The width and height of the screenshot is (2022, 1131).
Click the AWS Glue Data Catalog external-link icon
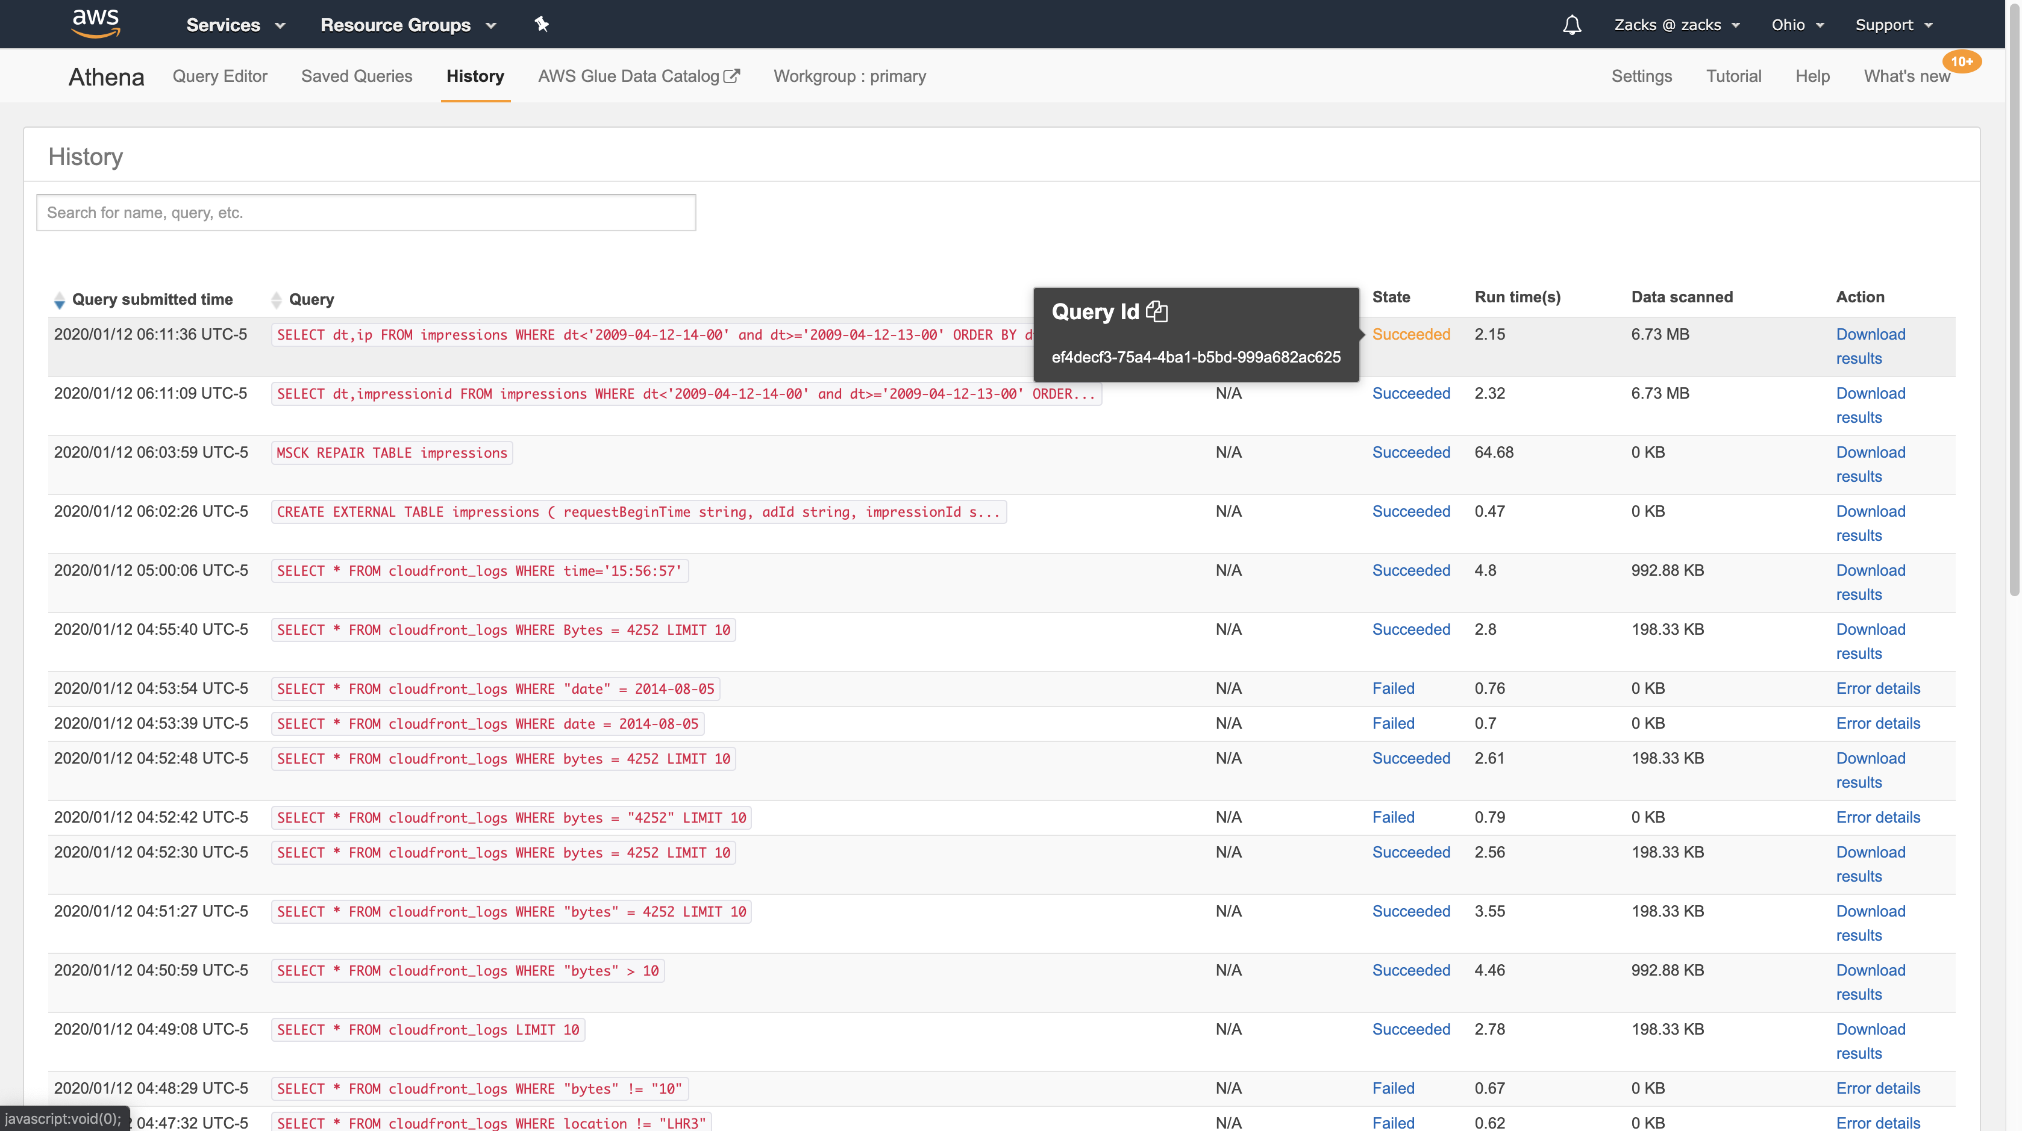pos(731,76)
